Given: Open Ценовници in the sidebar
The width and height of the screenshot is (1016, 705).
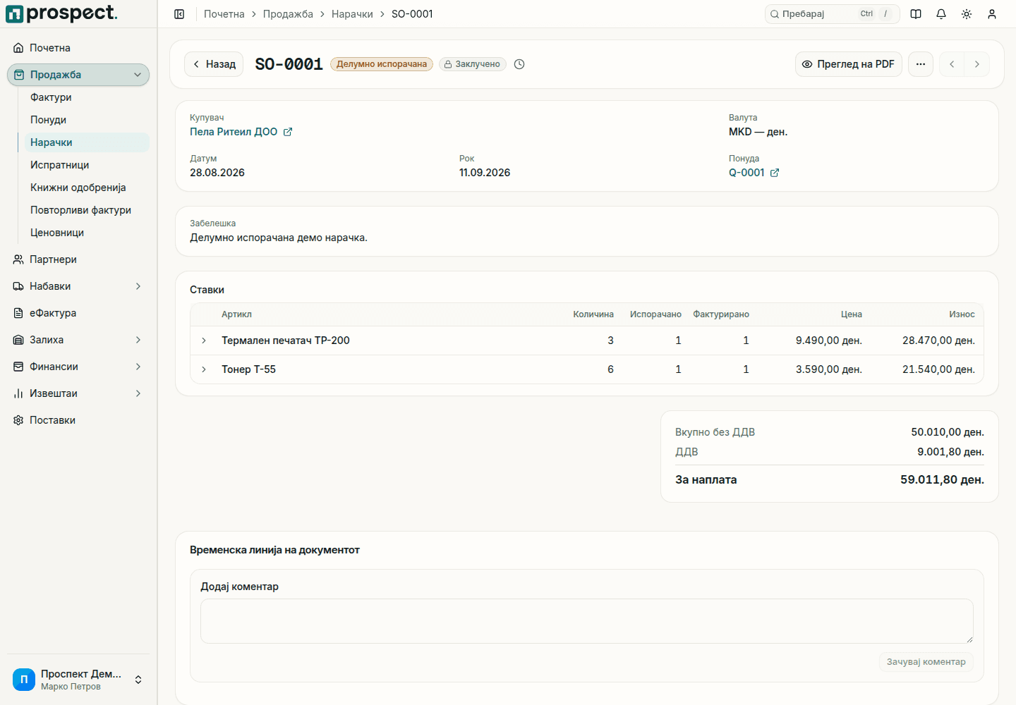Looking at the screenshot, I should pyautogui.click(x=87, y=233).
